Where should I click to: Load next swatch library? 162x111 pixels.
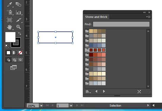pyautogui.click(x=104, y=91)
